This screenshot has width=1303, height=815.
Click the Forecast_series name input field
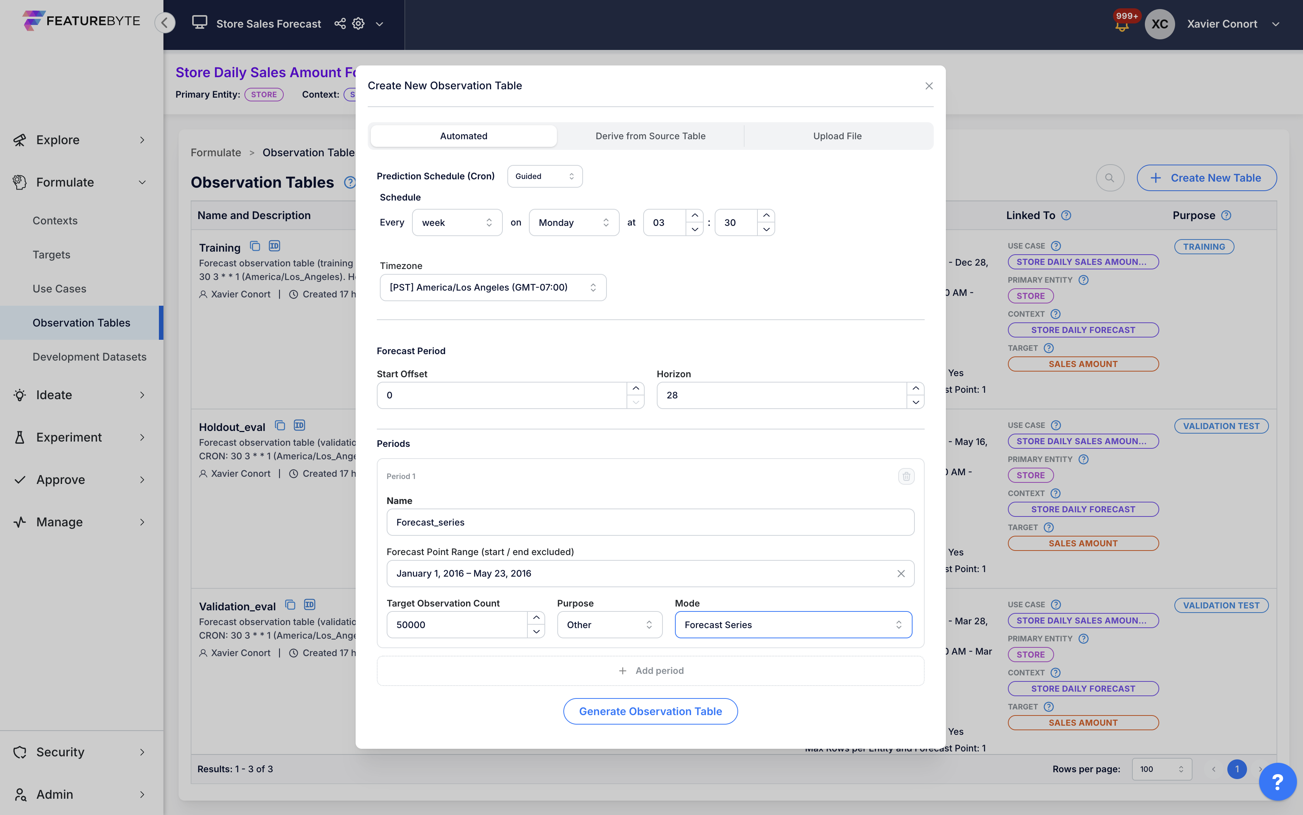click(650, 522)
